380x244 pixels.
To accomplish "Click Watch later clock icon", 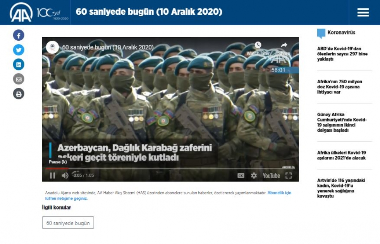I will (258, 45).
